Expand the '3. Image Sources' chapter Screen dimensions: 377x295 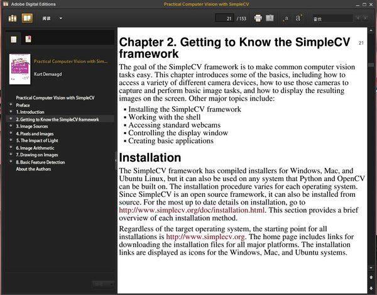point(9,126)
